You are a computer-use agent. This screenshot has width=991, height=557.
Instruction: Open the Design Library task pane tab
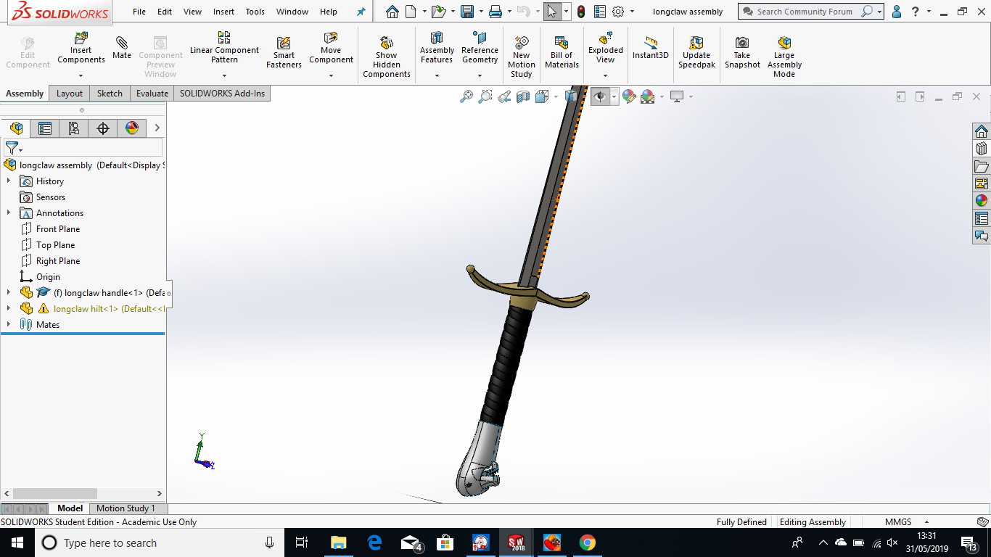click(x=982, y=149)
